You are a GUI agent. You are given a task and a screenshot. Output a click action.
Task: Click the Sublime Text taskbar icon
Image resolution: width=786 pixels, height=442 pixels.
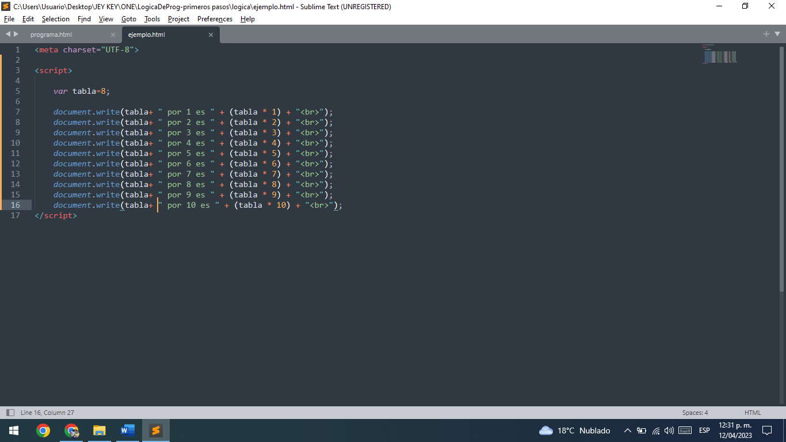(156, 430)
